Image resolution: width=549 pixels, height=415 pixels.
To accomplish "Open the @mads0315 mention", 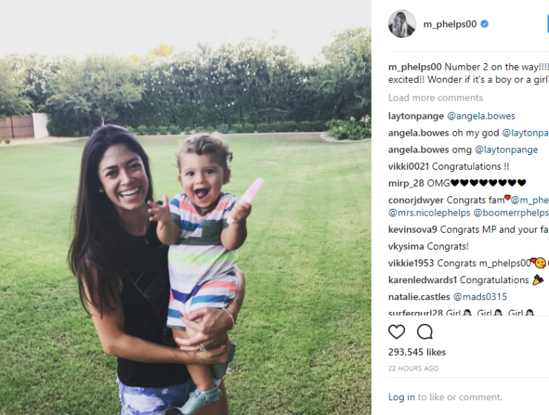I will [480, 297].
